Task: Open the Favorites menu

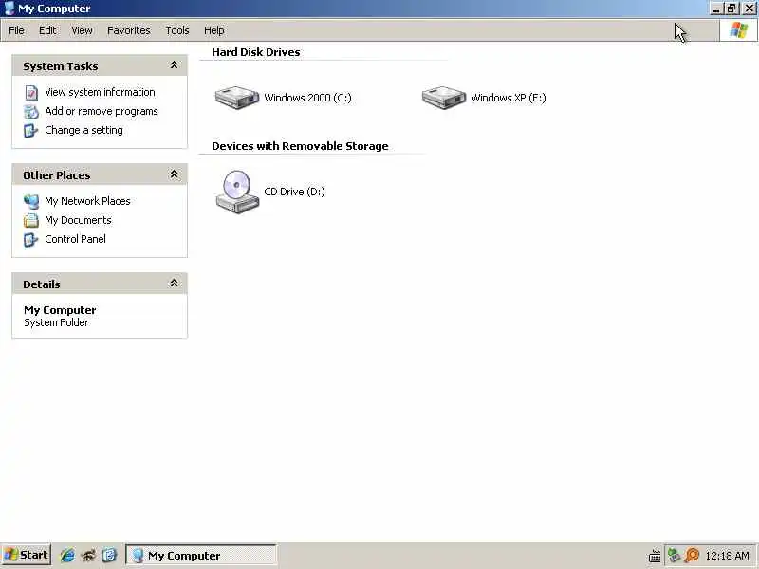Action: click(129, 30)
